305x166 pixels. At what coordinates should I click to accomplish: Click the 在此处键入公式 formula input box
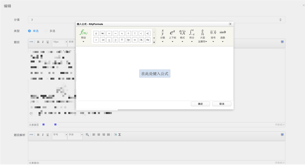coord(155,73)
